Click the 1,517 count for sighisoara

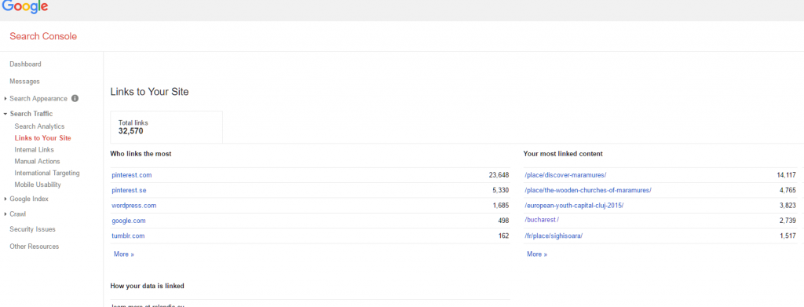click(788, 236)
